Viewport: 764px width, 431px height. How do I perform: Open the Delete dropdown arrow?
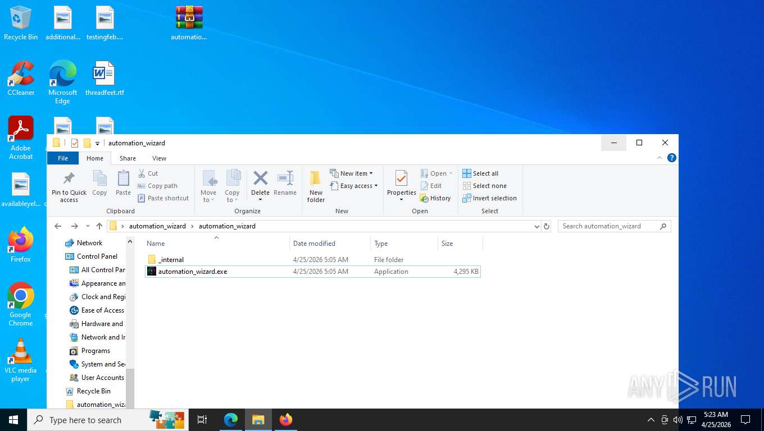(x=260, y=200)
